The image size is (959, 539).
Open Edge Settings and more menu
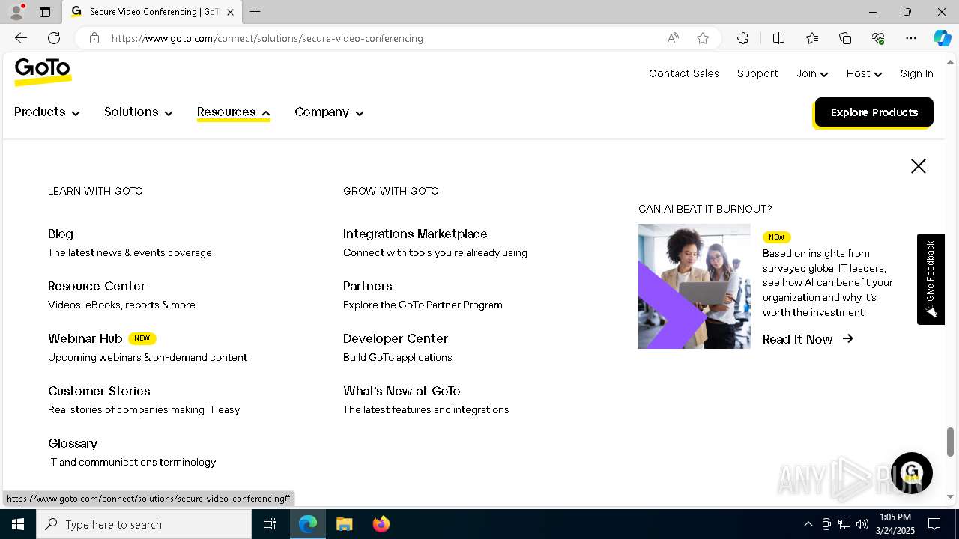911,38
